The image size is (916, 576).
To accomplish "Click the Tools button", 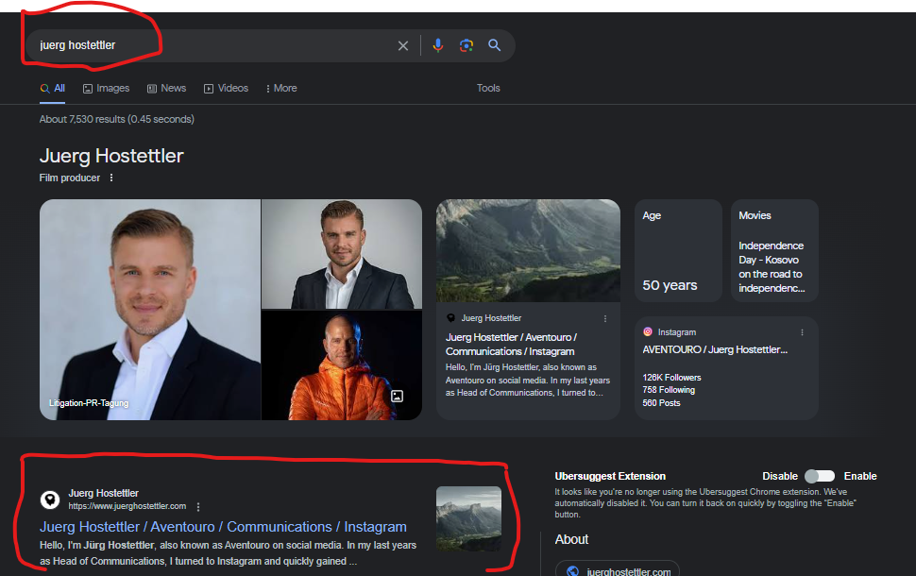I will (488, 88).
